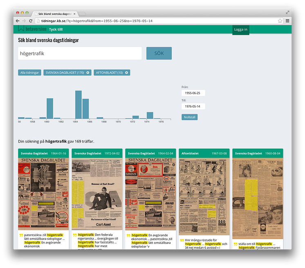Bookmark this page with the star icon
The image size is (305, 268).
pyautogui.click(x=280, y=20)
